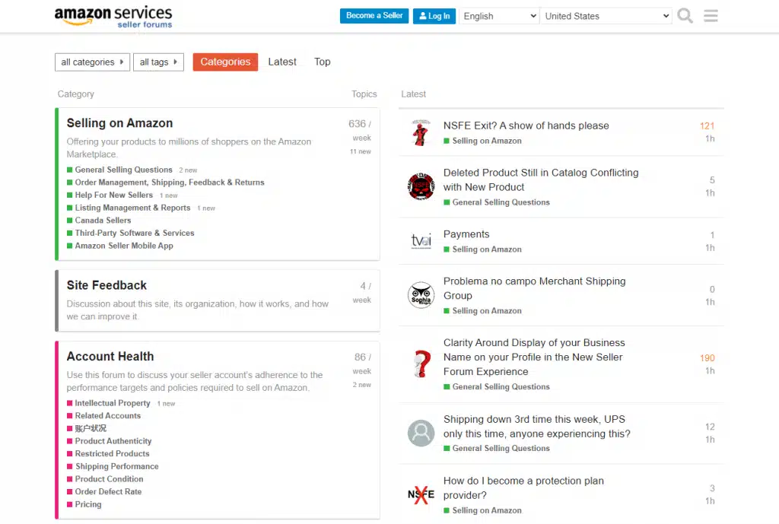Open the hamburger menu icon
This screenshot has height=524, width=779.
click(x=711, y=16)
